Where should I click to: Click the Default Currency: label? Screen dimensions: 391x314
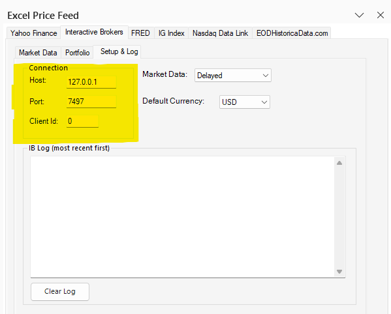[174, 101]
